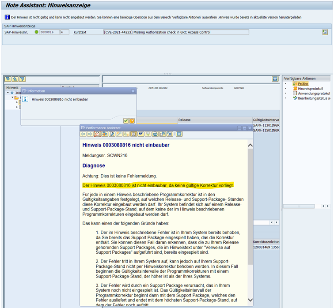
Task: Click the greyed person icon in Performance Assistant
Action: (126, 134)
